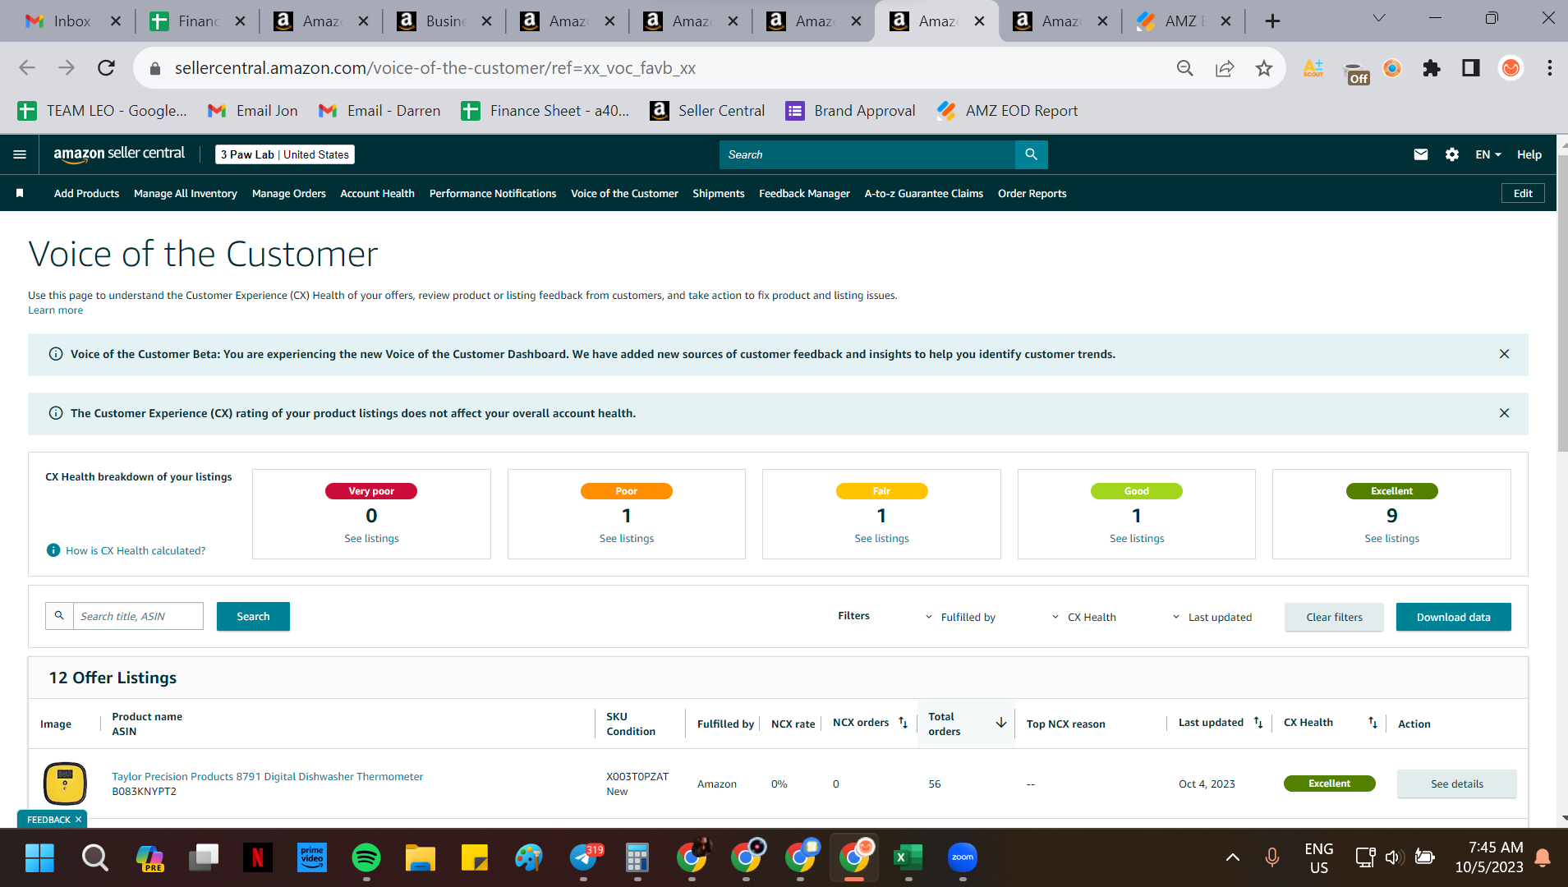Open Manage Orders
Viewport: 1568px width, 887px height.
coord(288,193)
